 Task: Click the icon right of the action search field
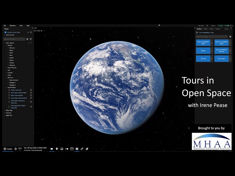click(230, 37)
